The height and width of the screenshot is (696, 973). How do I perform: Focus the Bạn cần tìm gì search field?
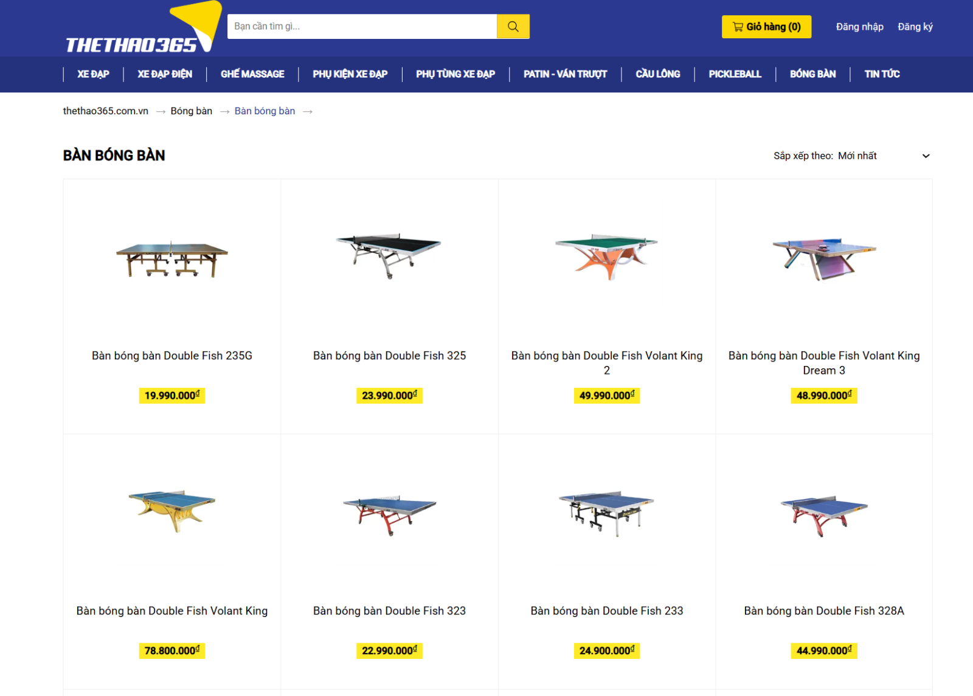coord(362,27)
